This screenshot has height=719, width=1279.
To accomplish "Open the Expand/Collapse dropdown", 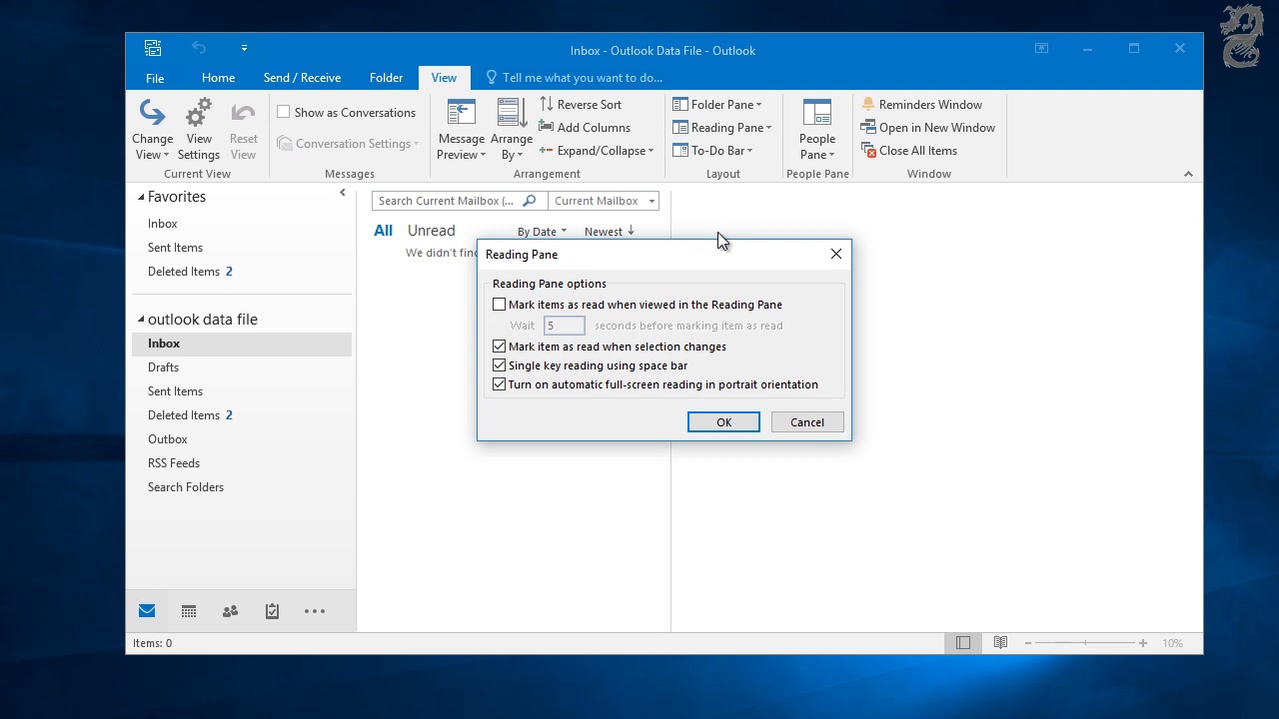I will pyautogui.click(x=597, y=151).
